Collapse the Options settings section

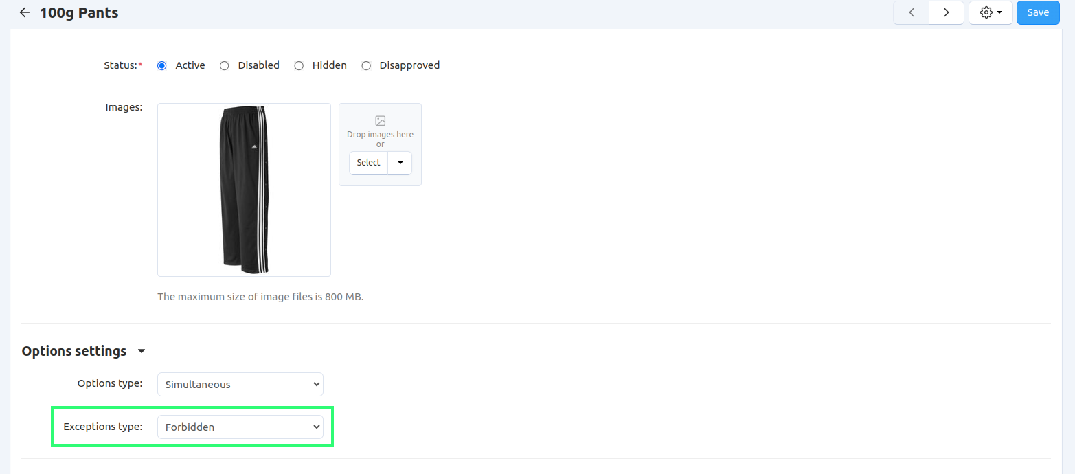pyautogui.click(x=142, y=351)
